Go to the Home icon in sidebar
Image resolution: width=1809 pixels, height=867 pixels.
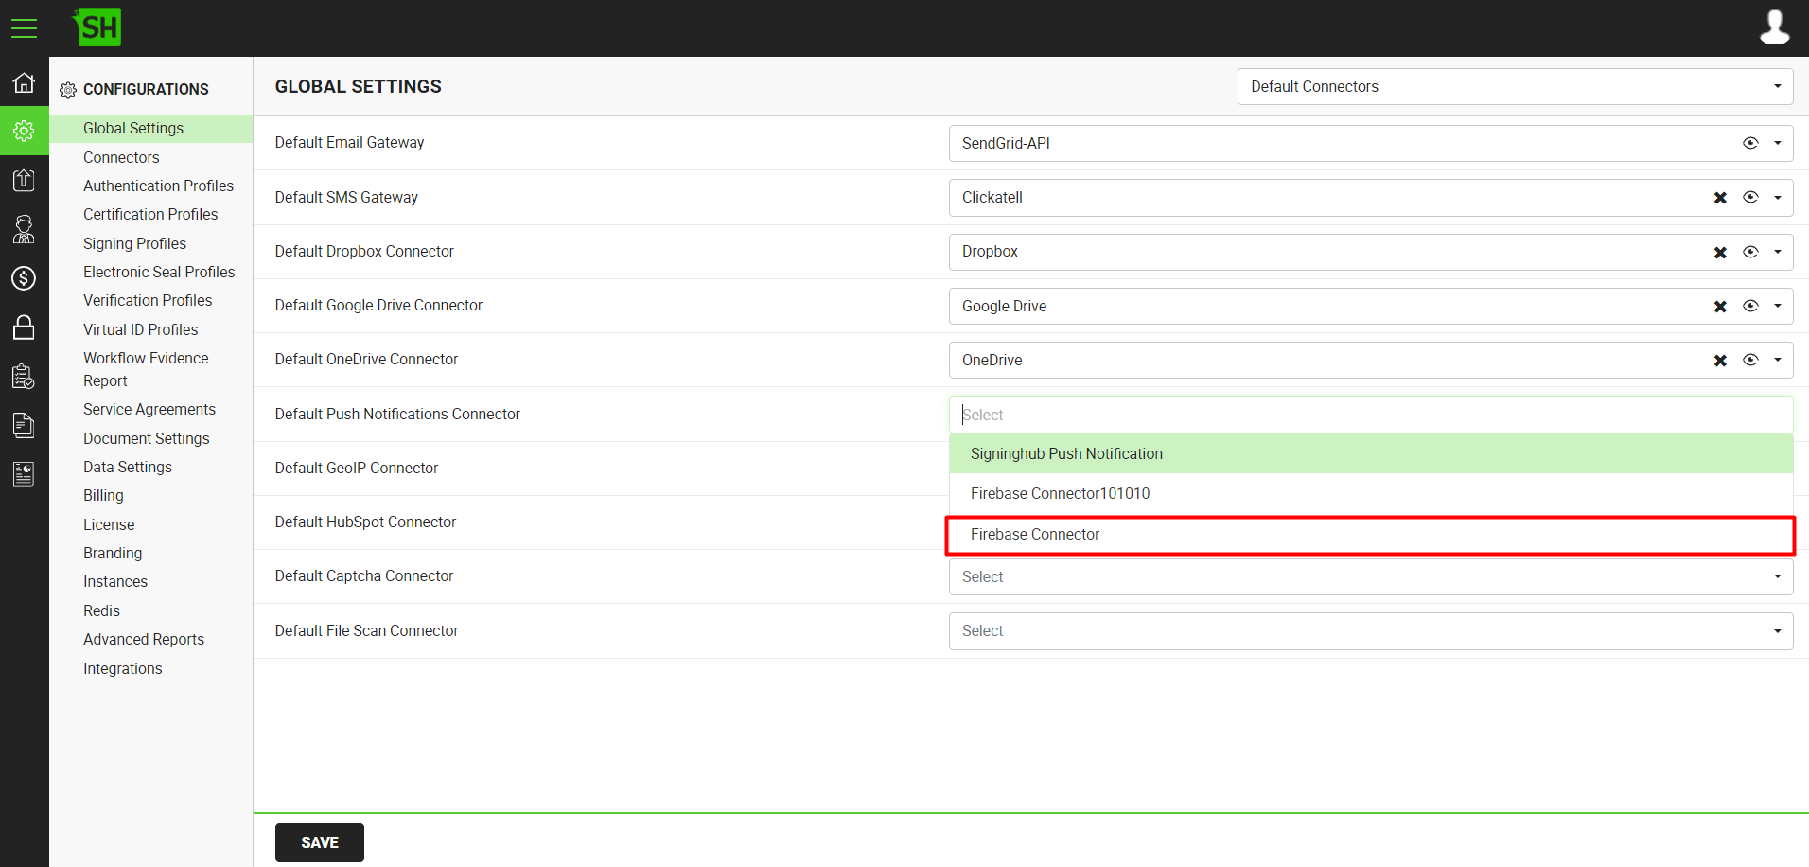click(24, 82)
